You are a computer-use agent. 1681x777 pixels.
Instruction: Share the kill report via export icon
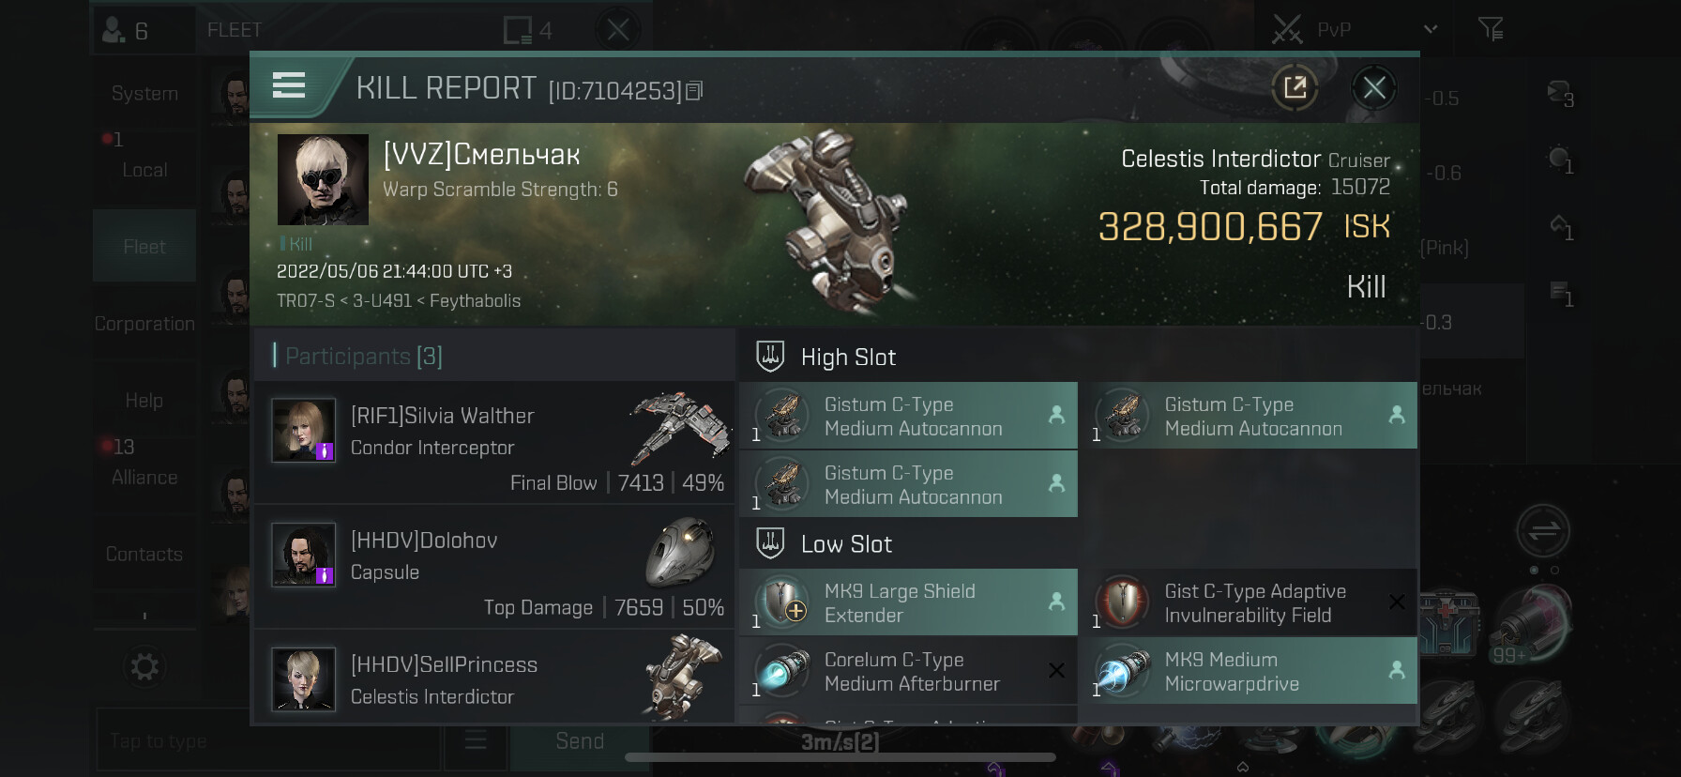click(1295, 88)
